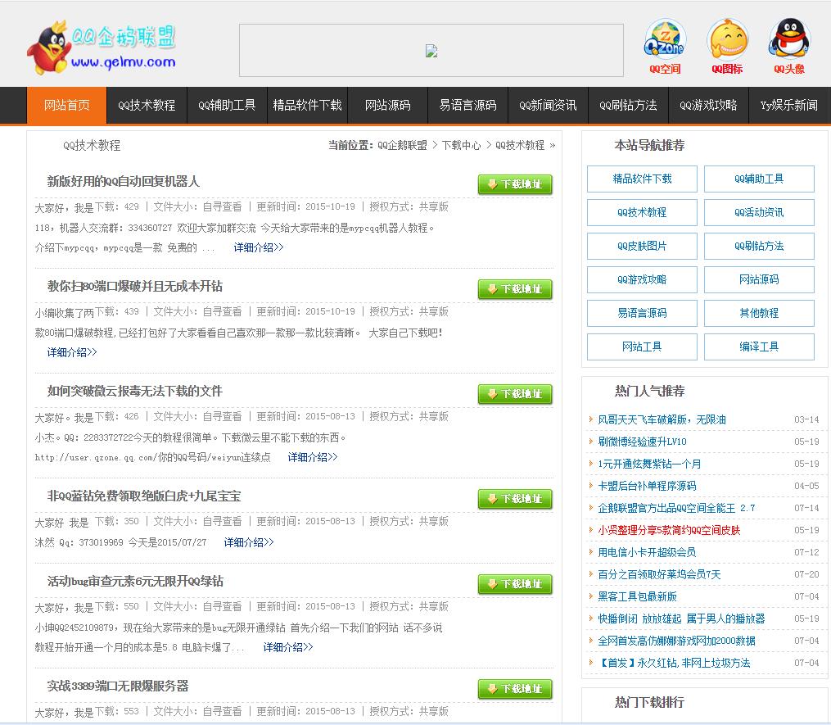
Task: Open 1元开通炫舞紫钻一个月
Action: 649,464
